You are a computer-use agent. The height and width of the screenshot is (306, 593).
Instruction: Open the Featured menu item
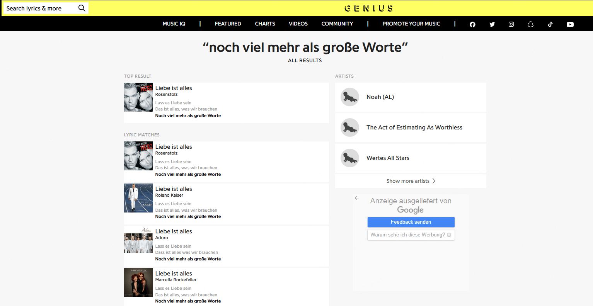tap(228, 24)
